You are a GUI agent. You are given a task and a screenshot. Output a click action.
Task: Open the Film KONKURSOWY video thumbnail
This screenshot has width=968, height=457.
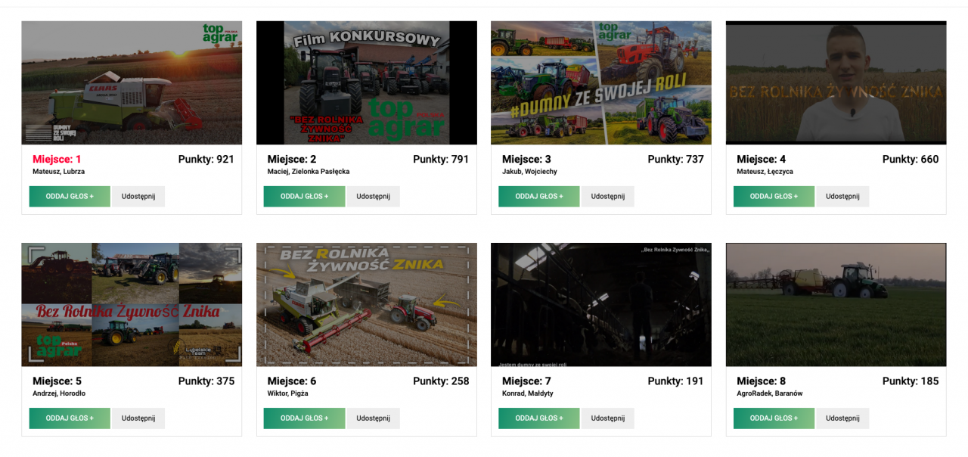[367, 82]
